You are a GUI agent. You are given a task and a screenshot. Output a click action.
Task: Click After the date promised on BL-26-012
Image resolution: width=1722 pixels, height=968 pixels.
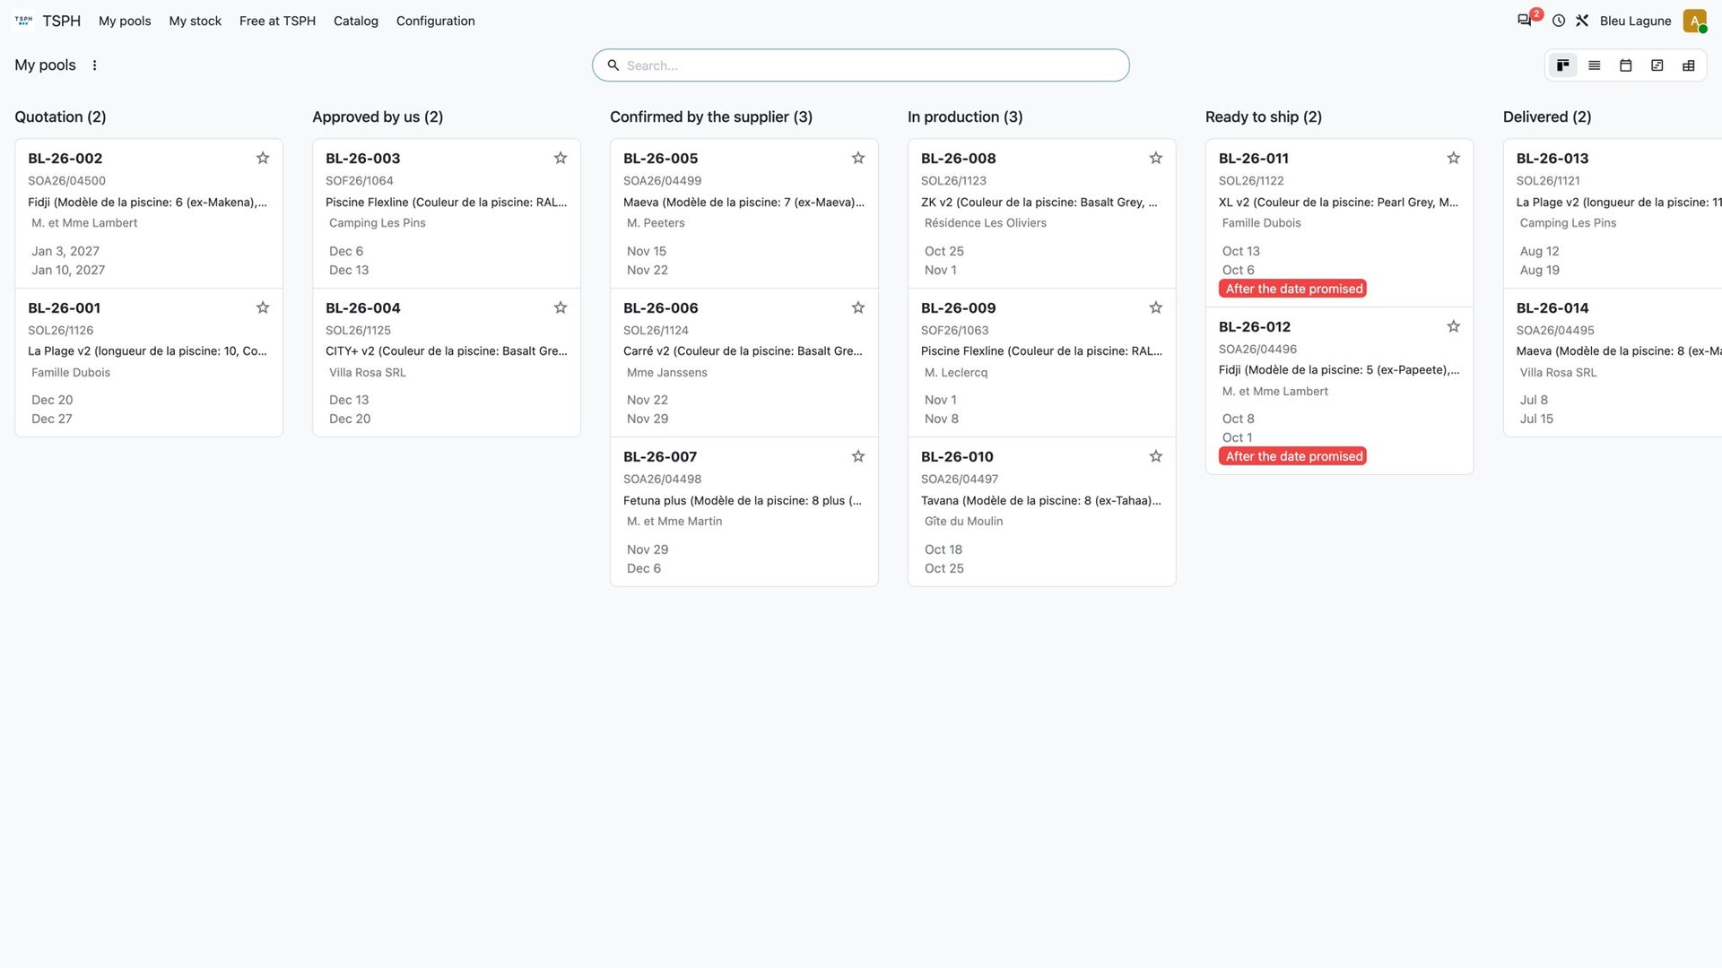click(x=1292, y=456)
